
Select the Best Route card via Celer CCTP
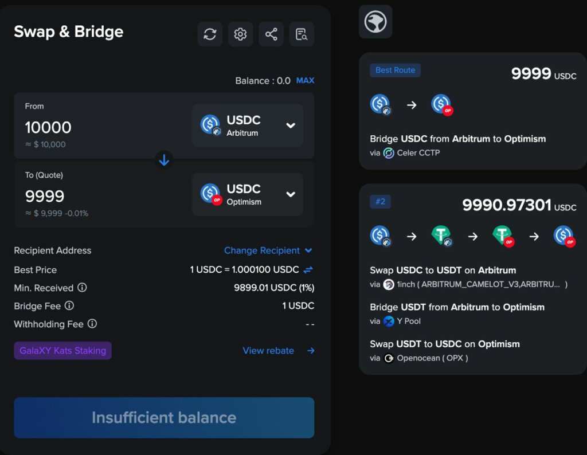473,111
